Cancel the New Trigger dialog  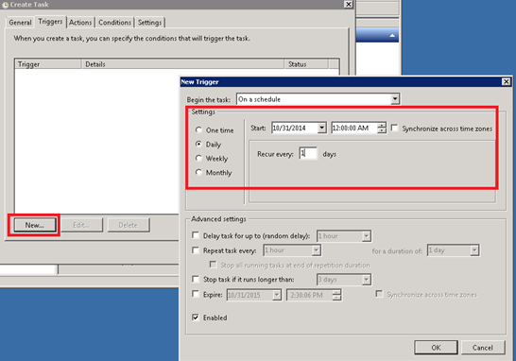point(482,348)
